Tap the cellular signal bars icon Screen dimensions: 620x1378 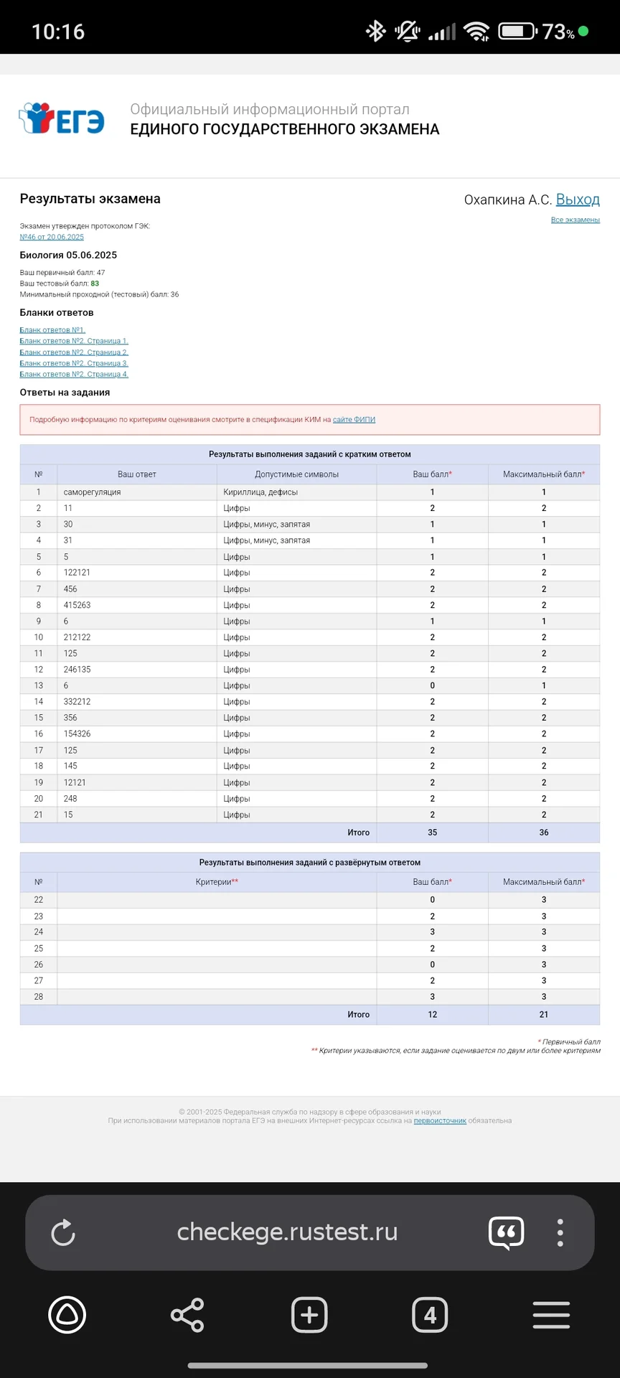pyautogui.click(x=442, y=32)
